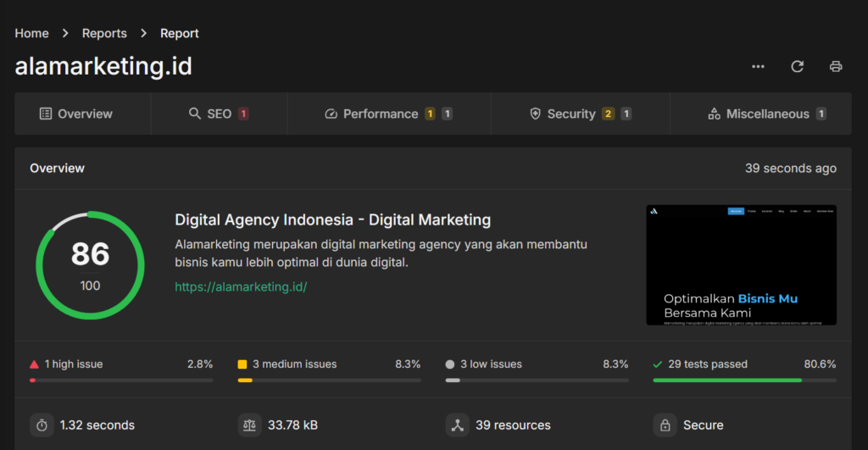Click the magnifier icon in SEO tab
Viewport: 868px width, 450px height.
pyautogui.click(x=194, y=114)
